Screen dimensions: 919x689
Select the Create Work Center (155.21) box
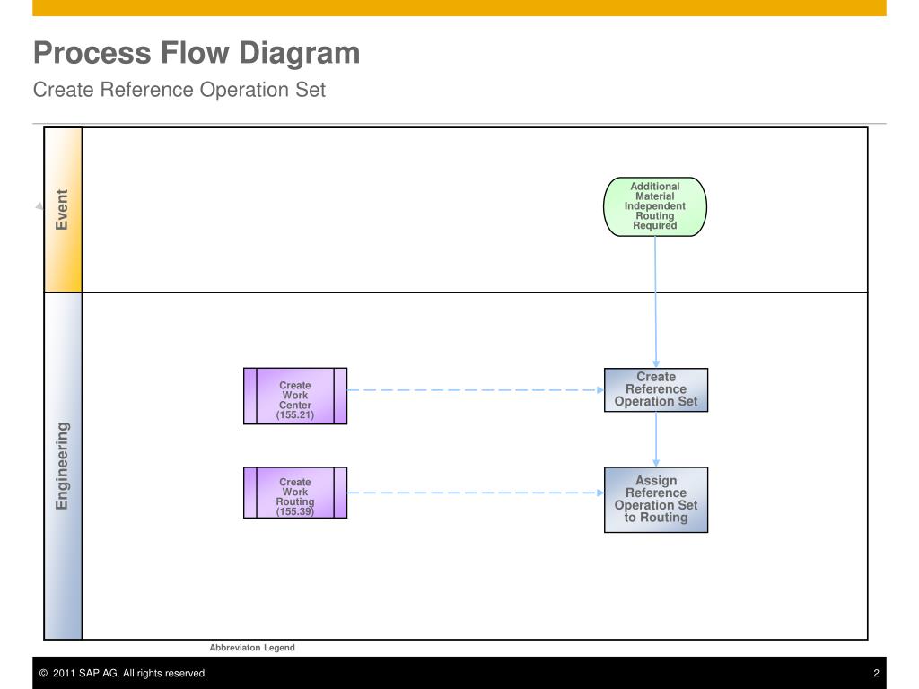[x=294, y=396]
